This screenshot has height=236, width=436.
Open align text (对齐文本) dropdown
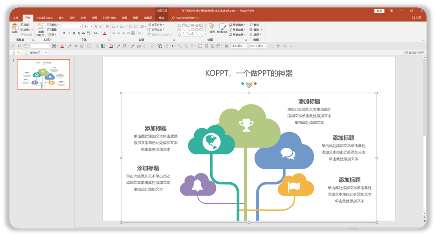156,30
